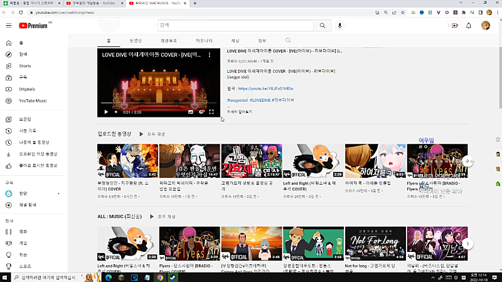This screenshot has height=282, width=502.
Task: Click the search magnifier button
Action: coord(323,25)
